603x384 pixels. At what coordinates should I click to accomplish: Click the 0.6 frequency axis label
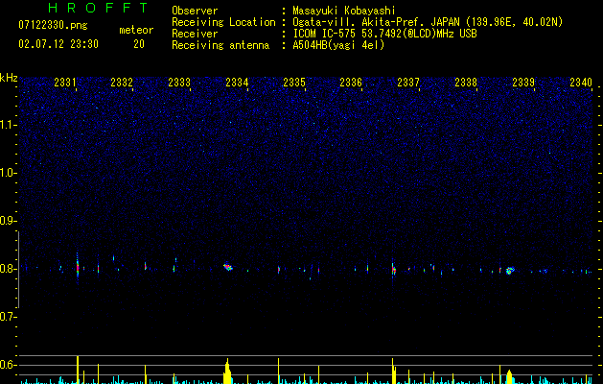(8, 365)
